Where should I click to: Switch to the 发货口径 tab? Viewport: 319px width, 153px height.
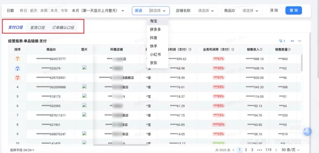tap(37, 27)
